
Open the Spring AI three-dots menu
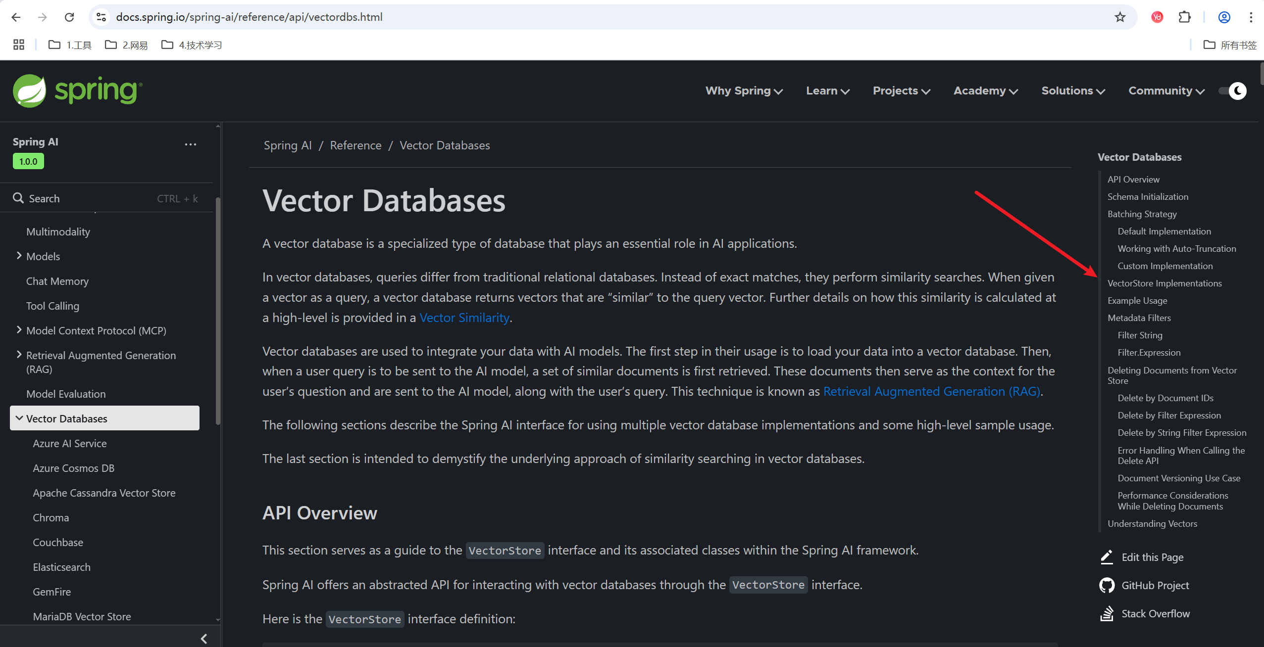(x=190, y=144)
